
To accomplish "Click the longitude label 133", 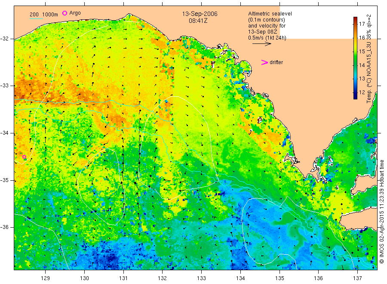I will tap(201, 278).
